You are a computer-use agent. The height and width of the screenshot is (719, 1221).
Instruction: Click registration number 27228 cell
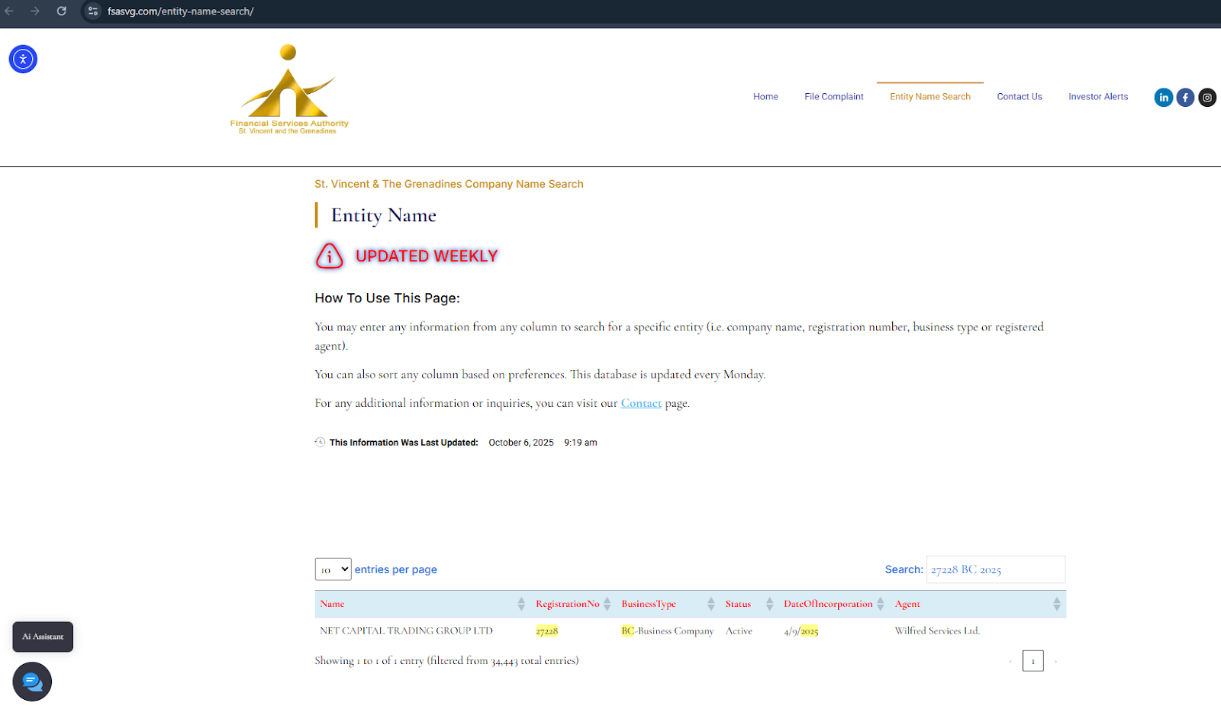coord(547,631)
